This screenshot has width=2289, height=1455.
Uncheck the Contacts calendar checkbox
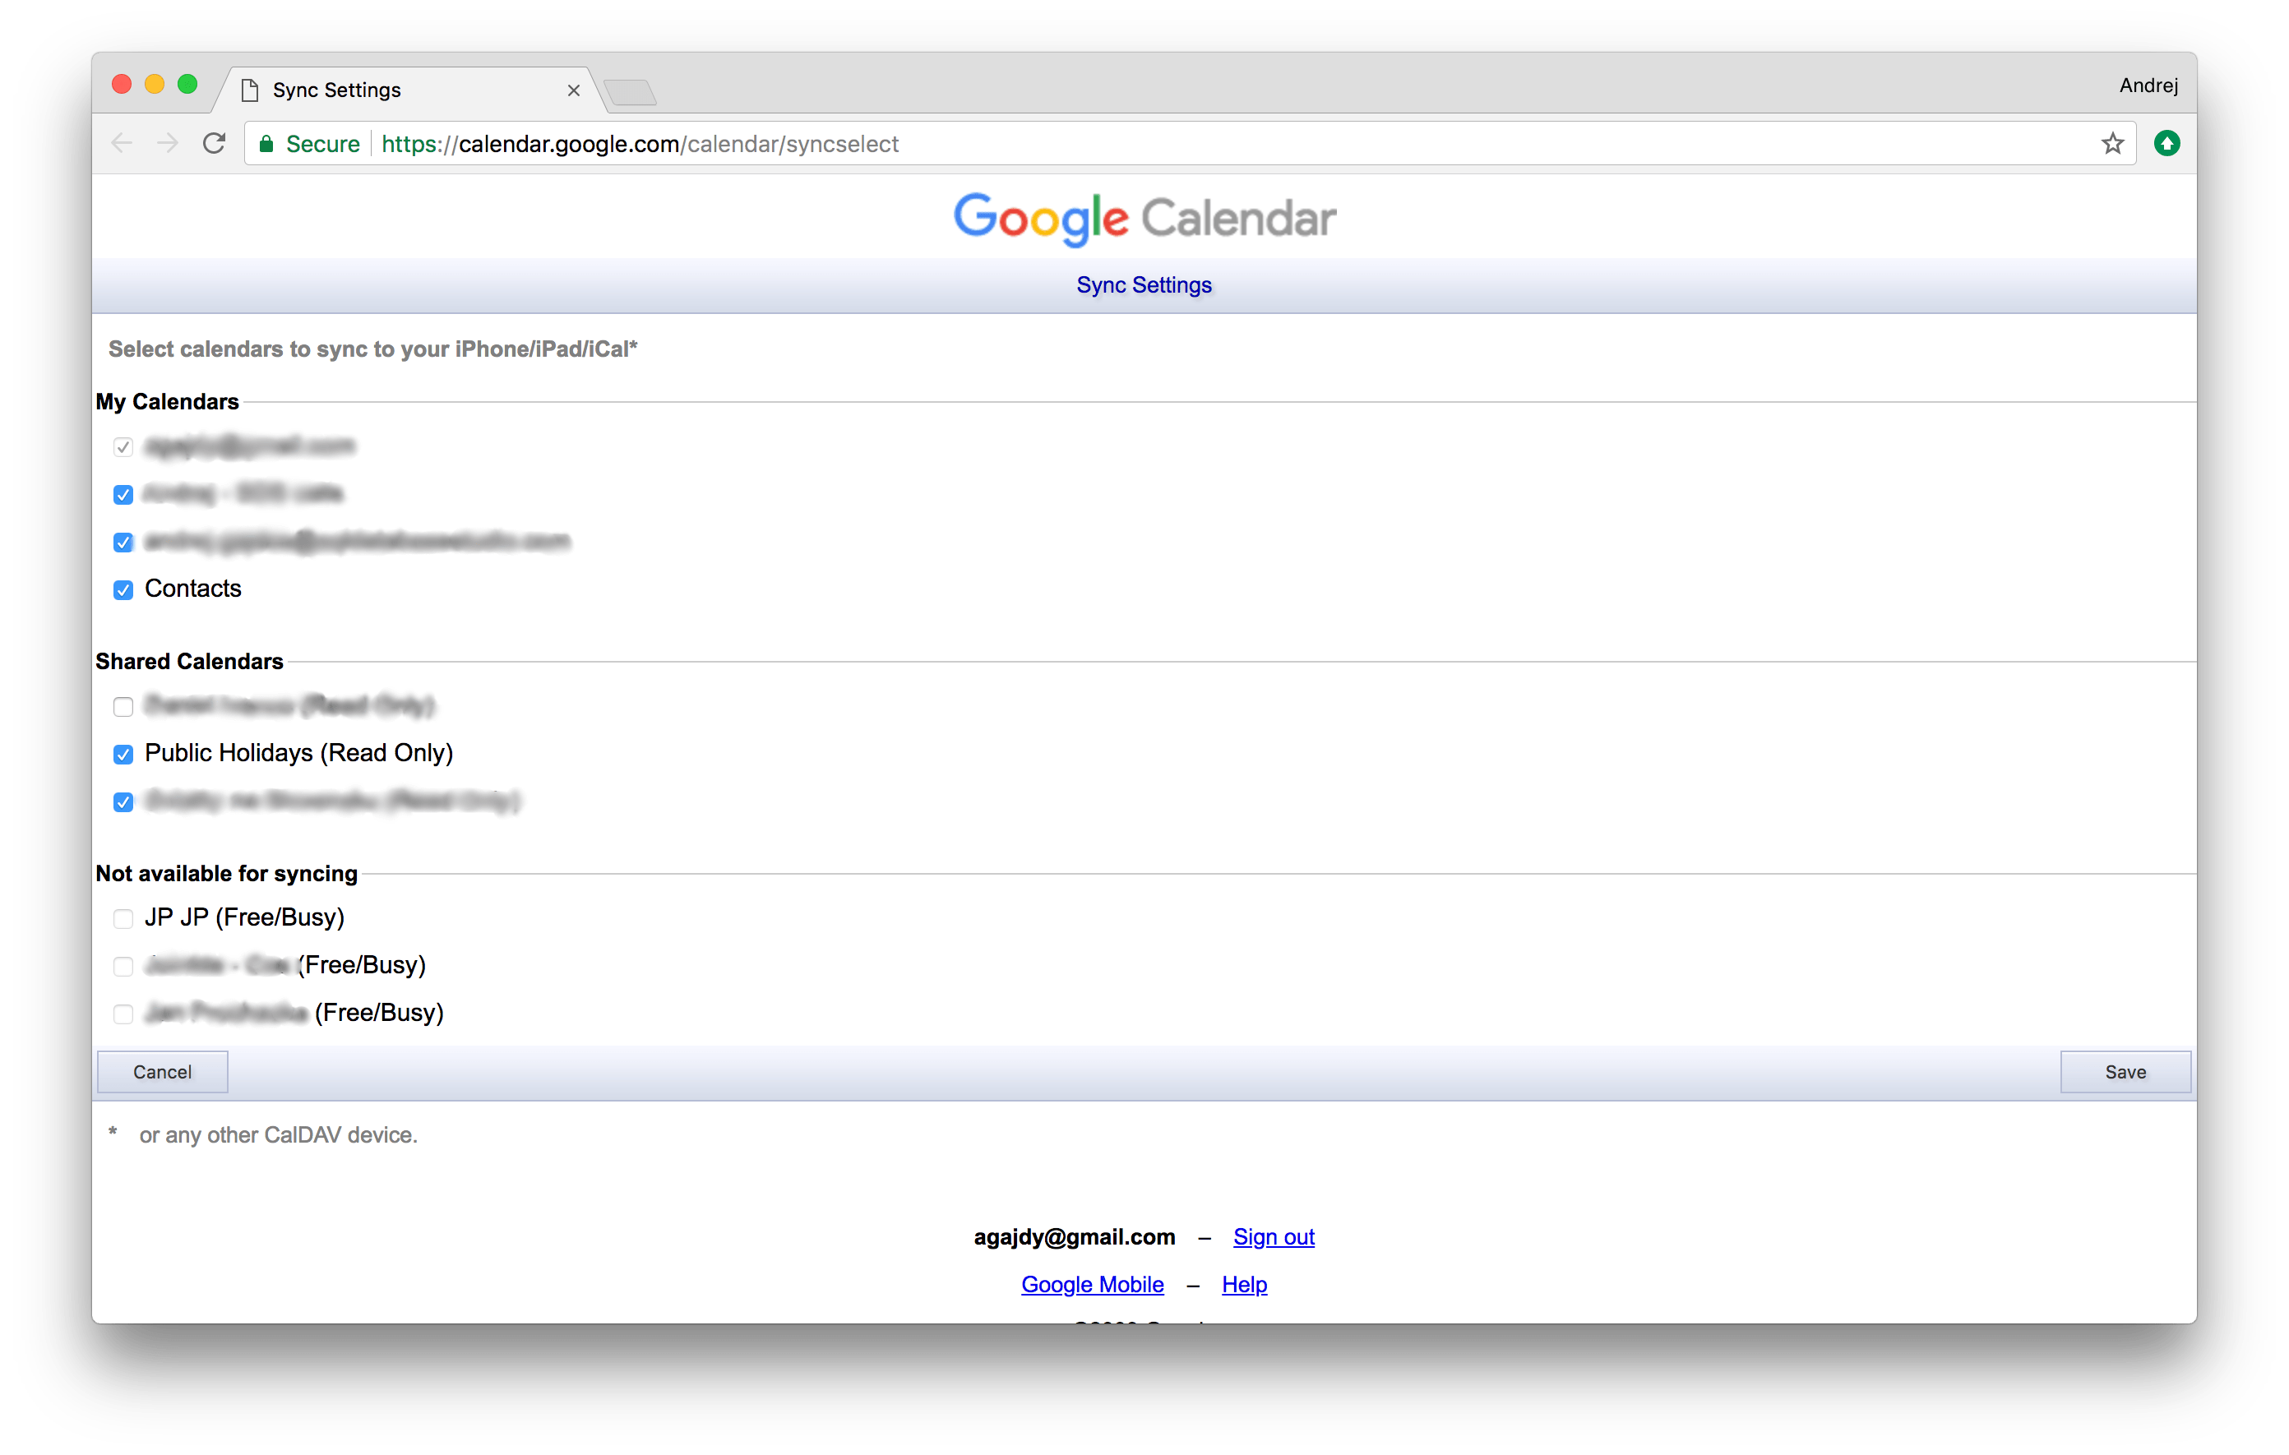tap(123, 590)
